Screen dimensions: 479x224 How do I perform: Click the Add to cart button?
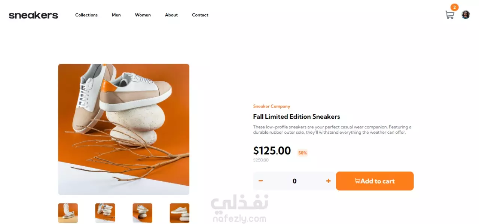(x=375, y=181)
